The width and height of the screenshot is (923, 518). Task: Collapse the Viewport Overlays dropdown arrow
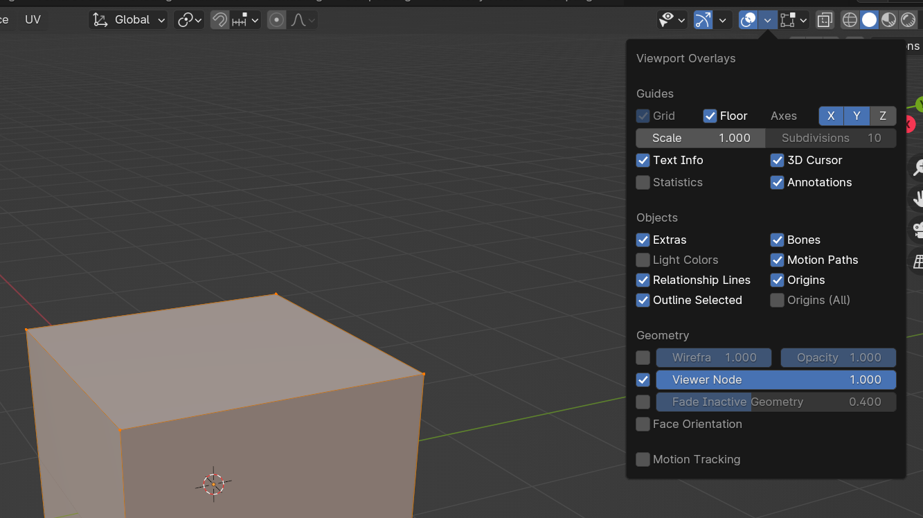click(767, 20)
